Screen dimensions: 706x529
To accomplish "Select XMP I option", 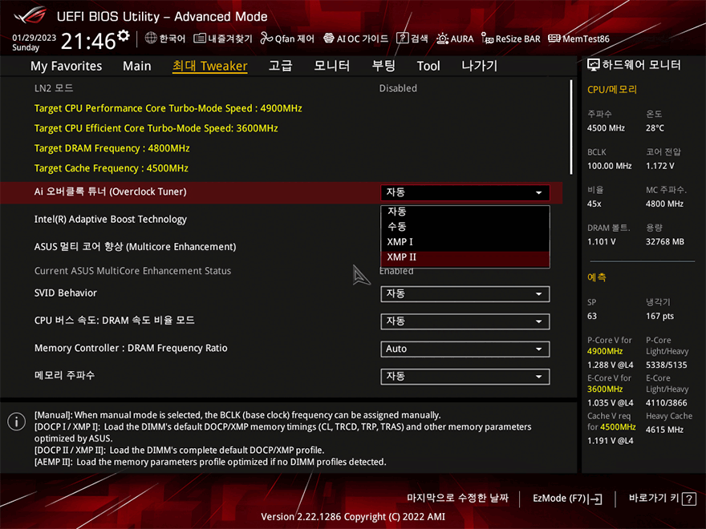I will pyautogui.click(x=465, y=242).
